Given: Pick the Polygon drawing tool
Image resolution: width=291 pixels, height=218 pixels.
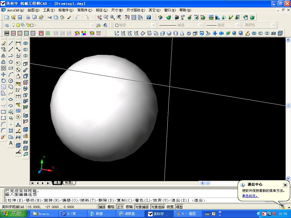Looking at the screenshot, I should 11,62.
